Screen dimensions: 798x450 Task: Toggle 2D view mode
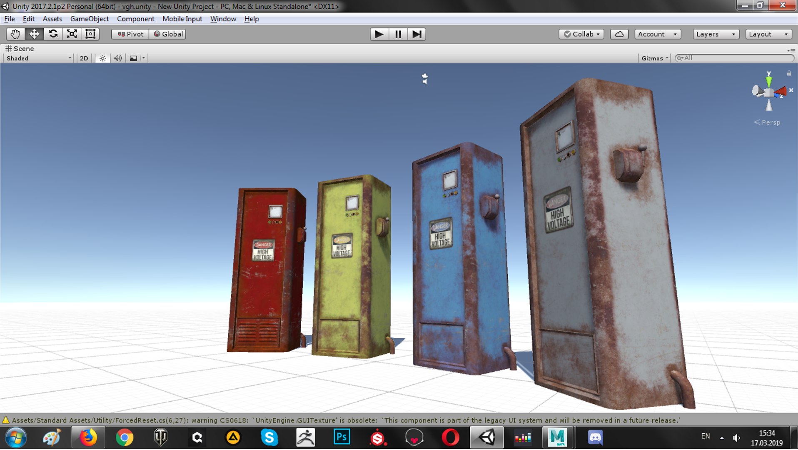click(84, 58)
